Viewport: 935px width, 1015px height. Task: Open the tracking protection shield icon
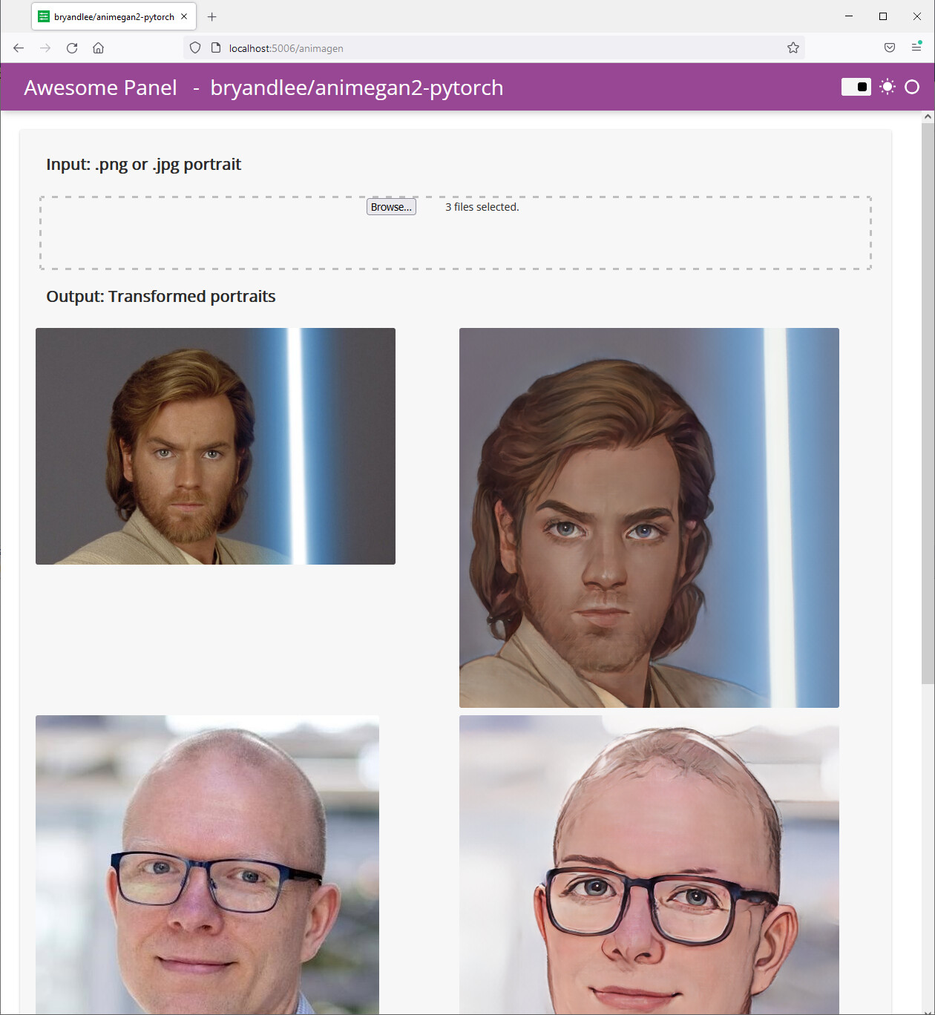click(x=195, y=48)
